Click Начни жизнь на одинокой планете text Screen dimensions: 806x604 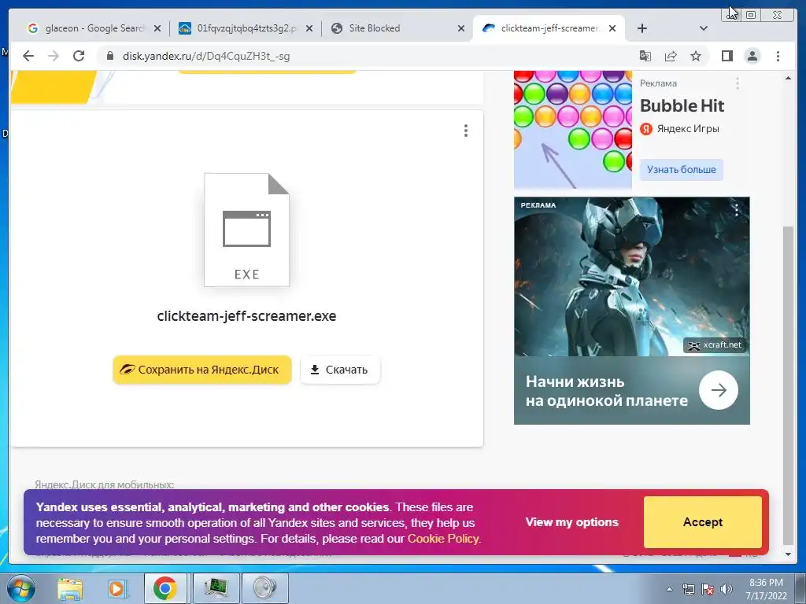[607, 391]
